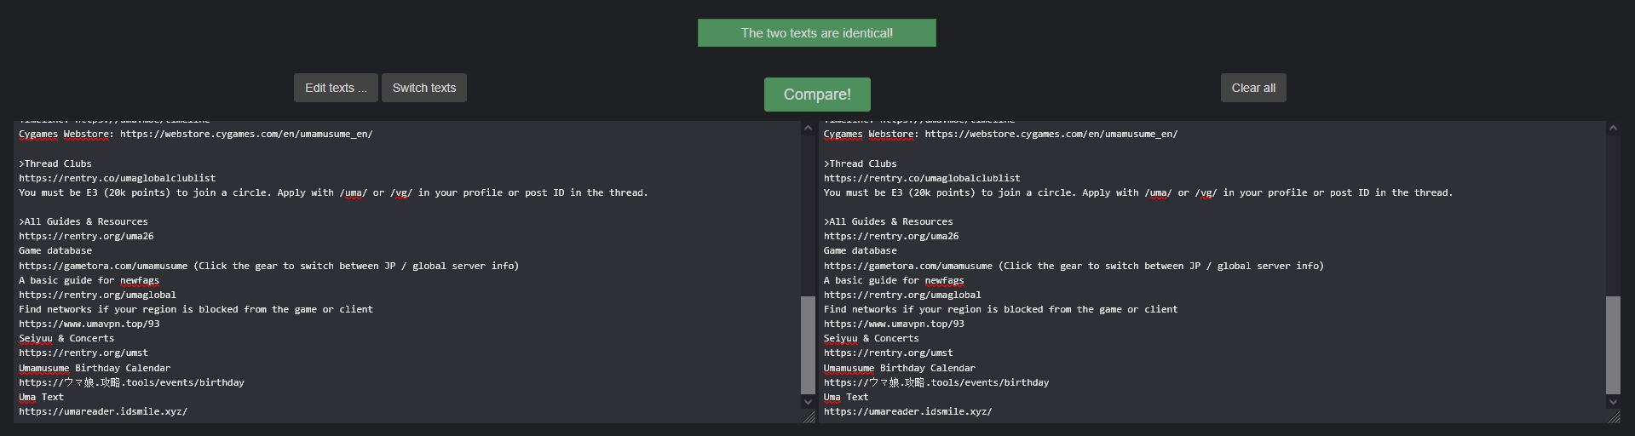
Task: Click umaglobalclublist URL in left text
Action: 118,178
